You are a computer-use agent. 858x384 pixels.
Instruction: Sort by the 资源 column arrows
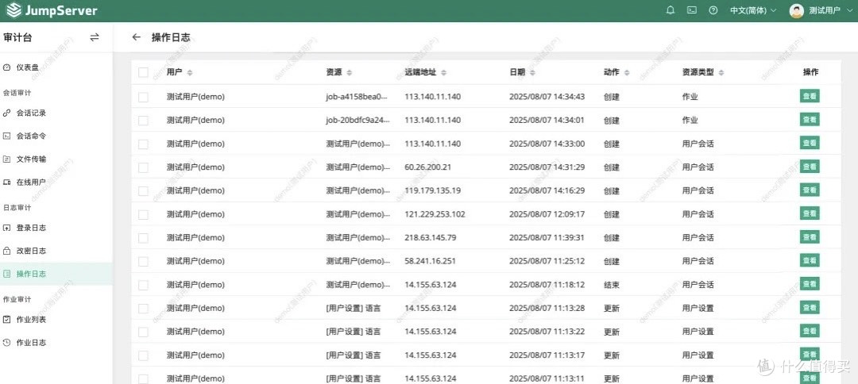point(349,72)
